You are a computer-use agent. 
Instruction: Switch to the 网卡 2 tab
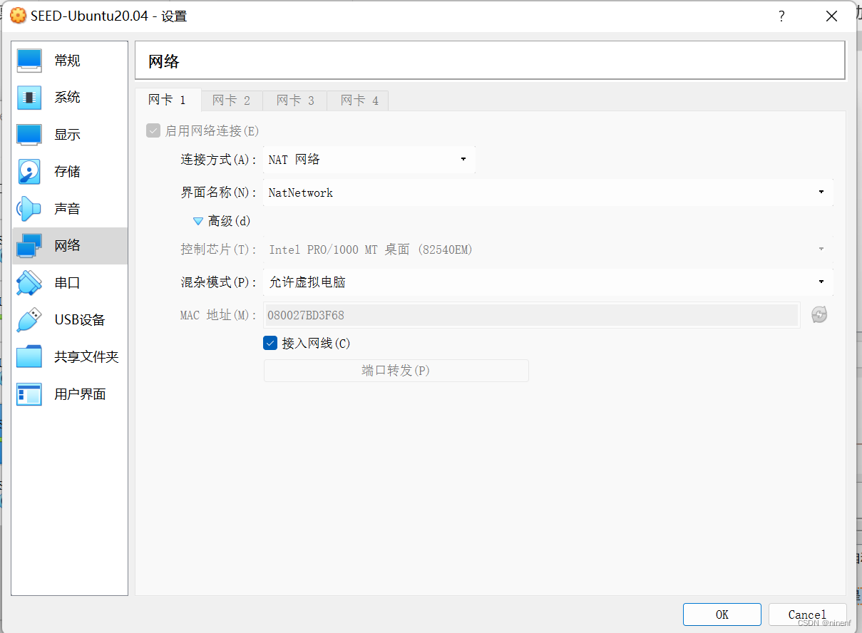point(231,101)
